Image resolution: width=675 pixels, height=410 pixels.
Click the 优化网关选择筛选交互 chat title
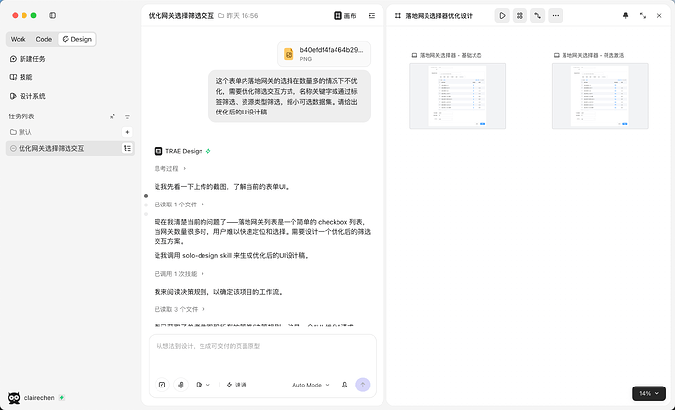click(x=181, y=15)
